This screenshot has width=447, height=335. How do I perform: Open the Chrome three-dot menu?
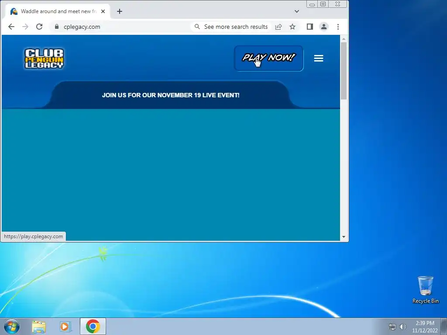coord(338,27)
